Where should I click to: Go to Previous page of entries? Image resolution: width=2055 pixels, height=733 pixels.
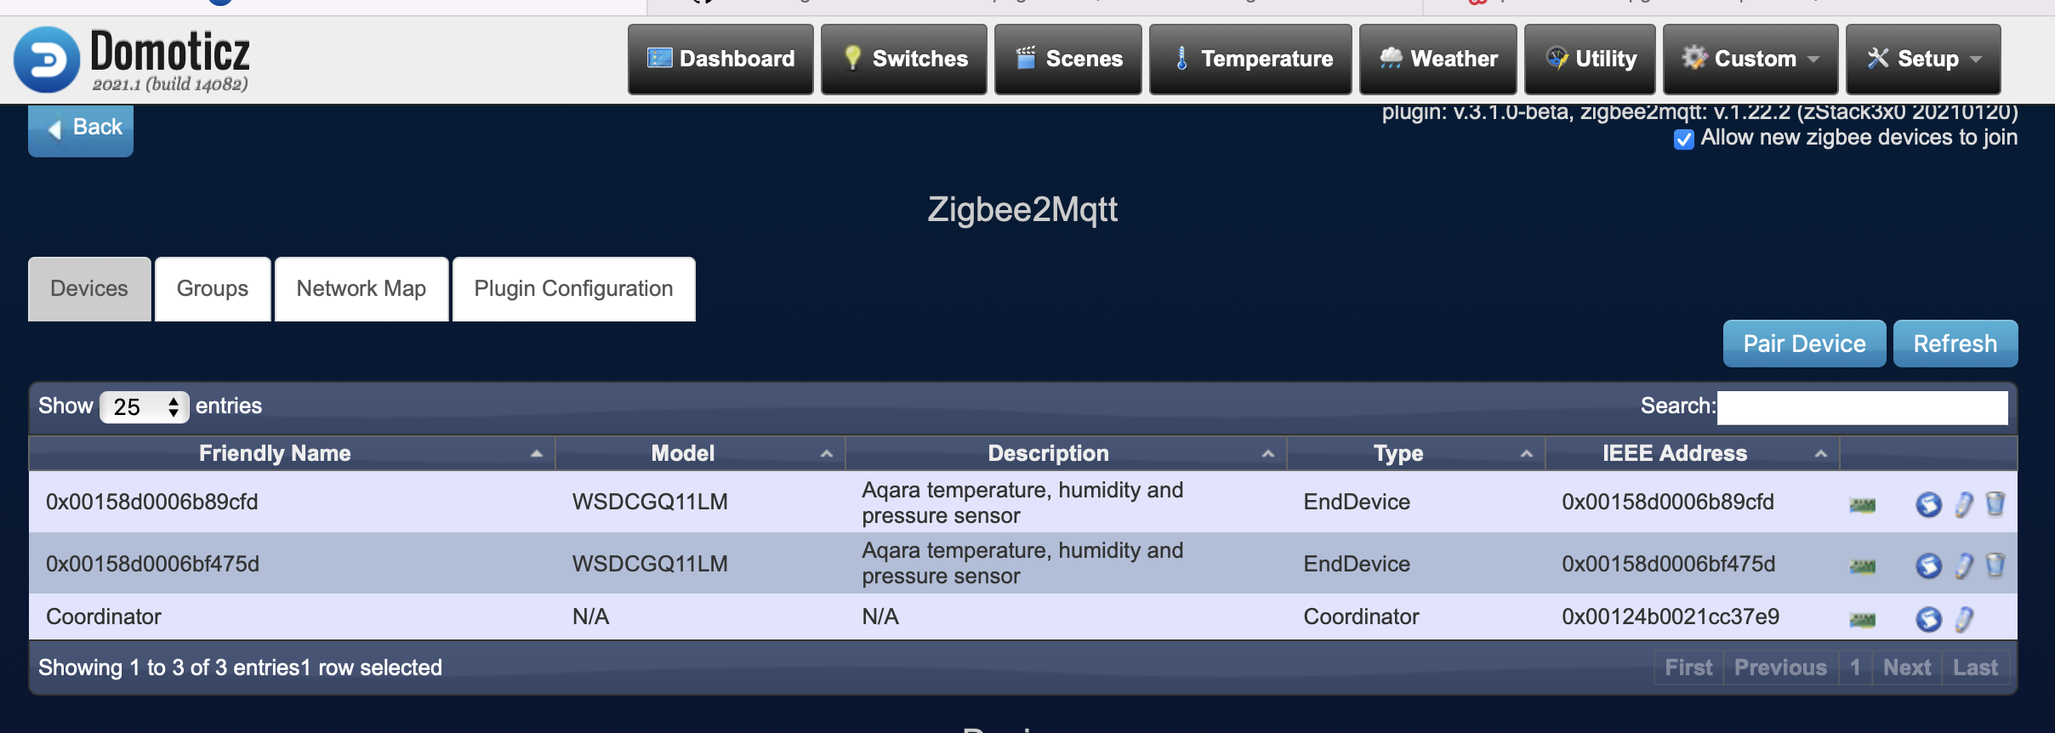click(x=1780, y=668)
